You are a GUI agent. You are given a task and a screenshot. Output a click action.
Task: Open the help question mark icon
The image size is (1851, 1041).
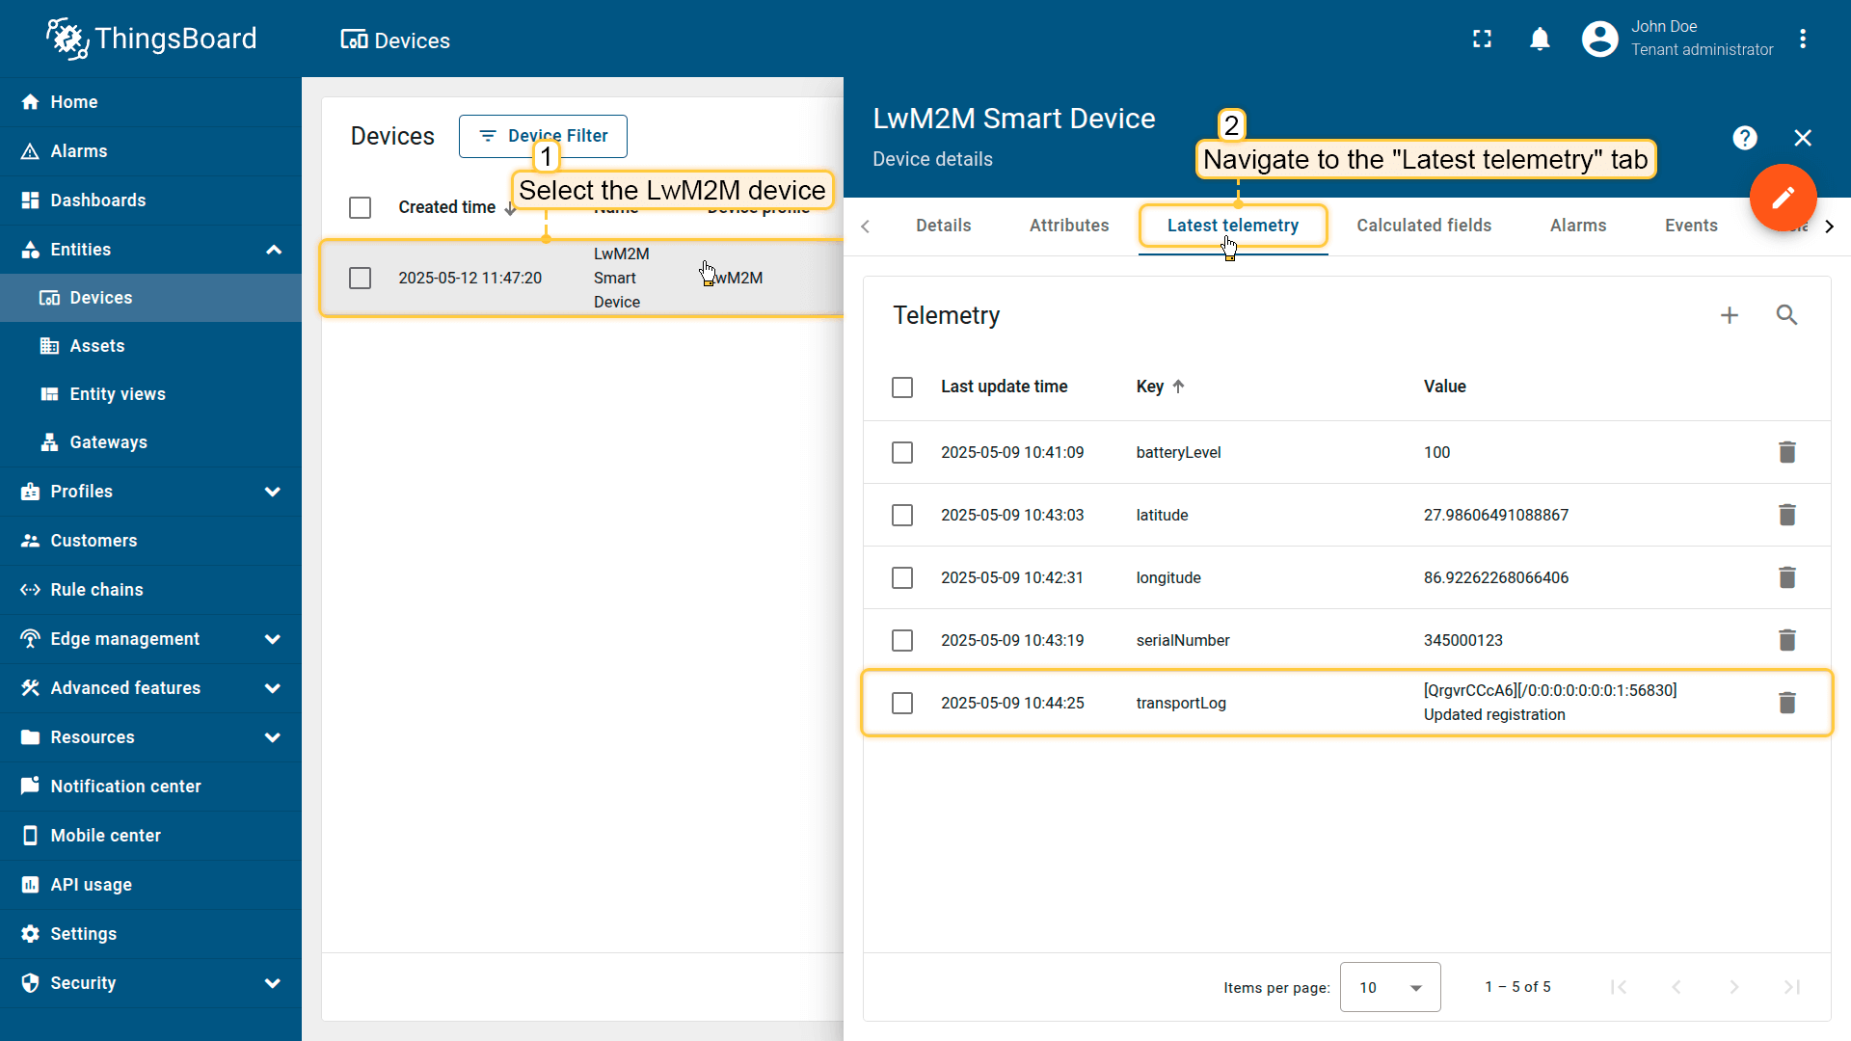[x=1744, y=138]
